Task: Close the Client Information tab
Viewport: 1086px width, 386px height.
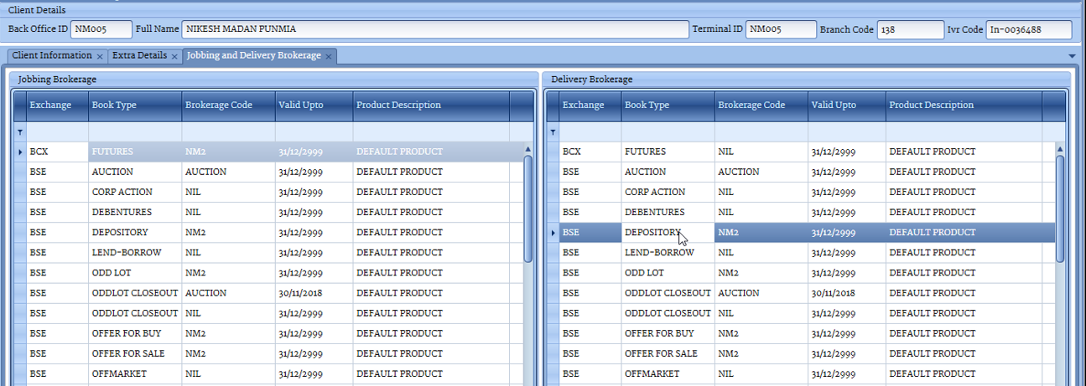Action: [100, 56]
